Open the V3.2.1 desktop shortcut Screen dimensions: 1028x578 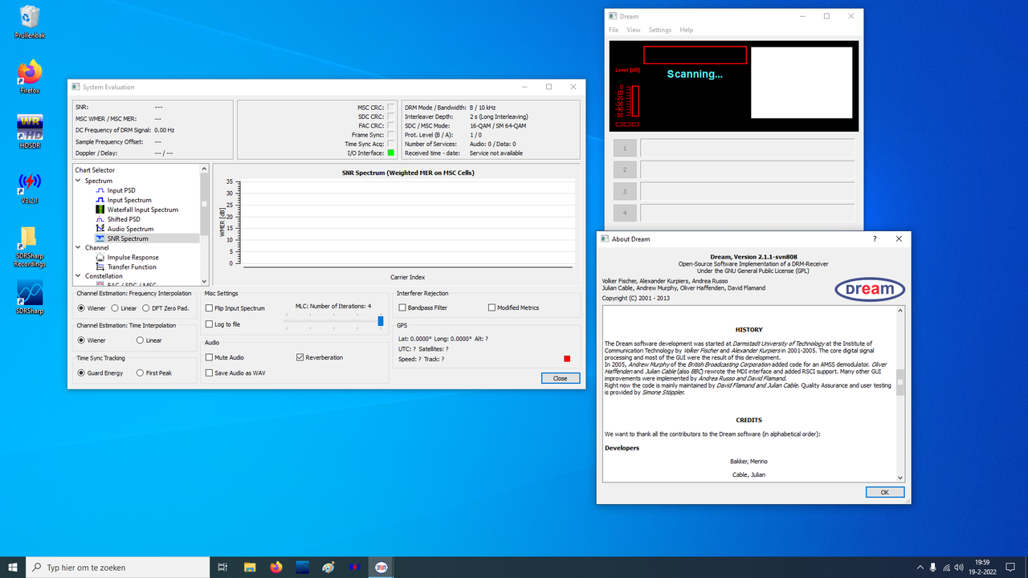click(30, 187)
